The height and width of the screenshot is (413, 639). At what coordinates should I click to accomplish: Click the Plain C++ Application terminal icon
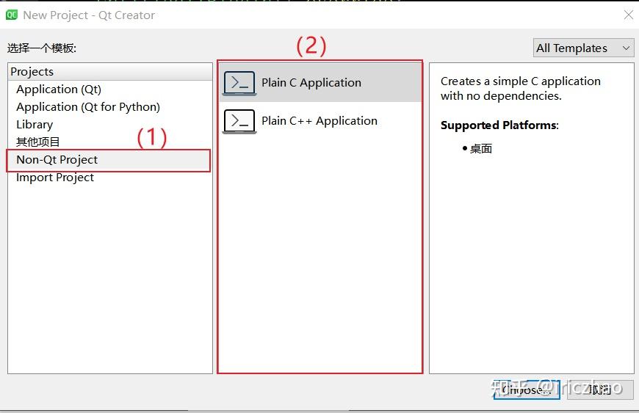tap(239, 121)
